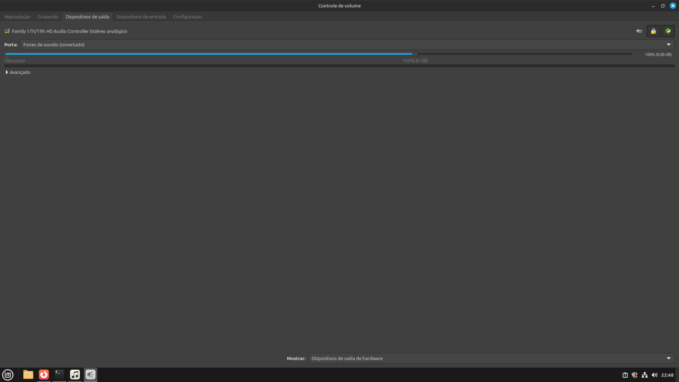Image resolution: width=679 pixels, height=382 pixels.
Task: Open the Configuração tab
Action: coord(187,17)
